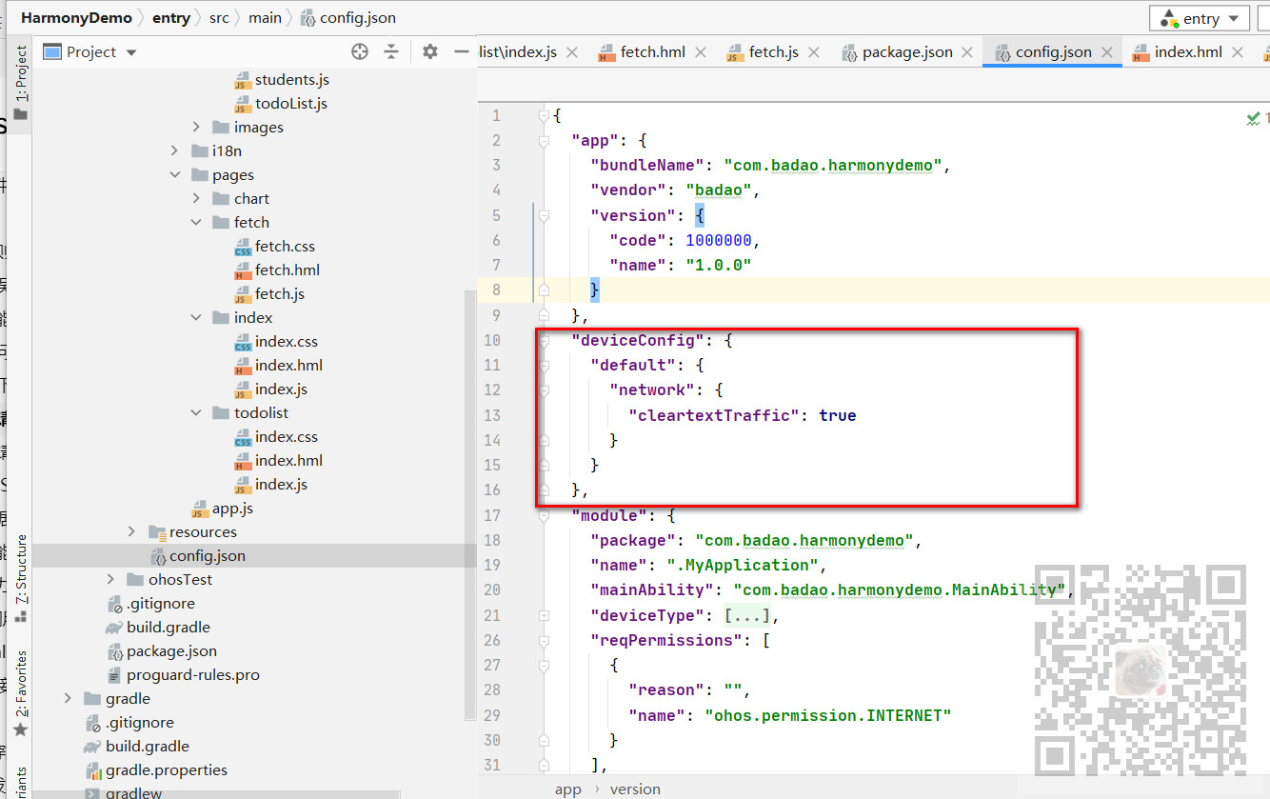Click entry in the breadcrumb path

pos(171,17)
